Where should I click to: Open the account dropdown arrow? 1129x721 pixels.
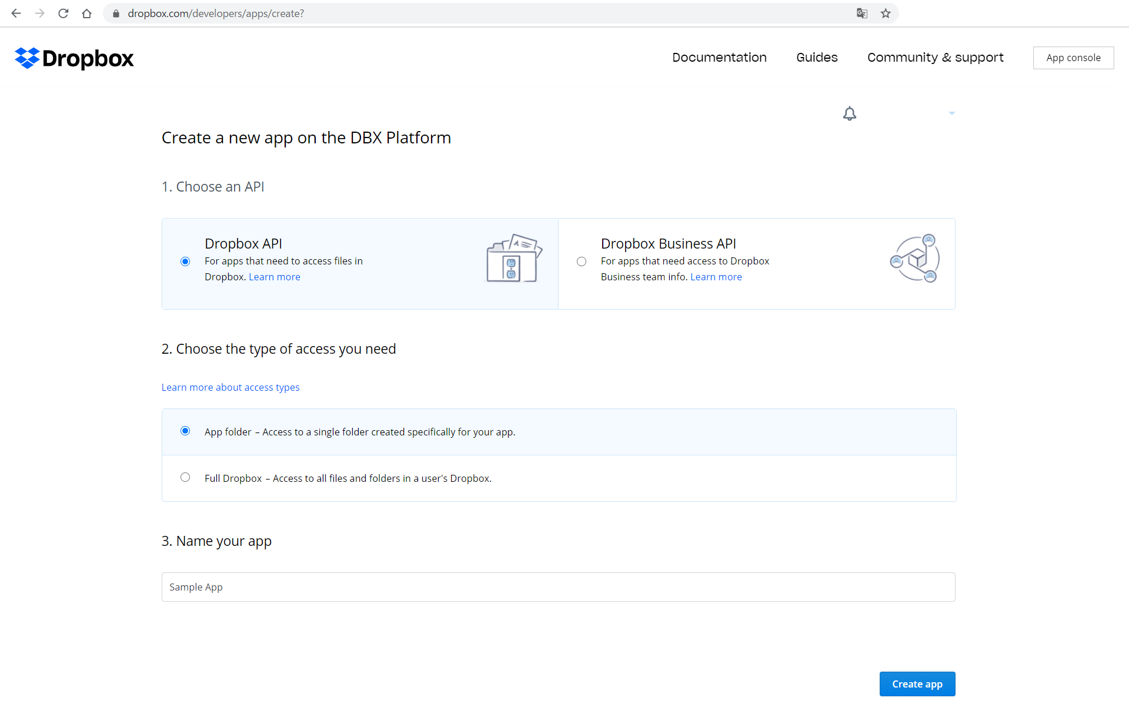click(x=951, y=113)
